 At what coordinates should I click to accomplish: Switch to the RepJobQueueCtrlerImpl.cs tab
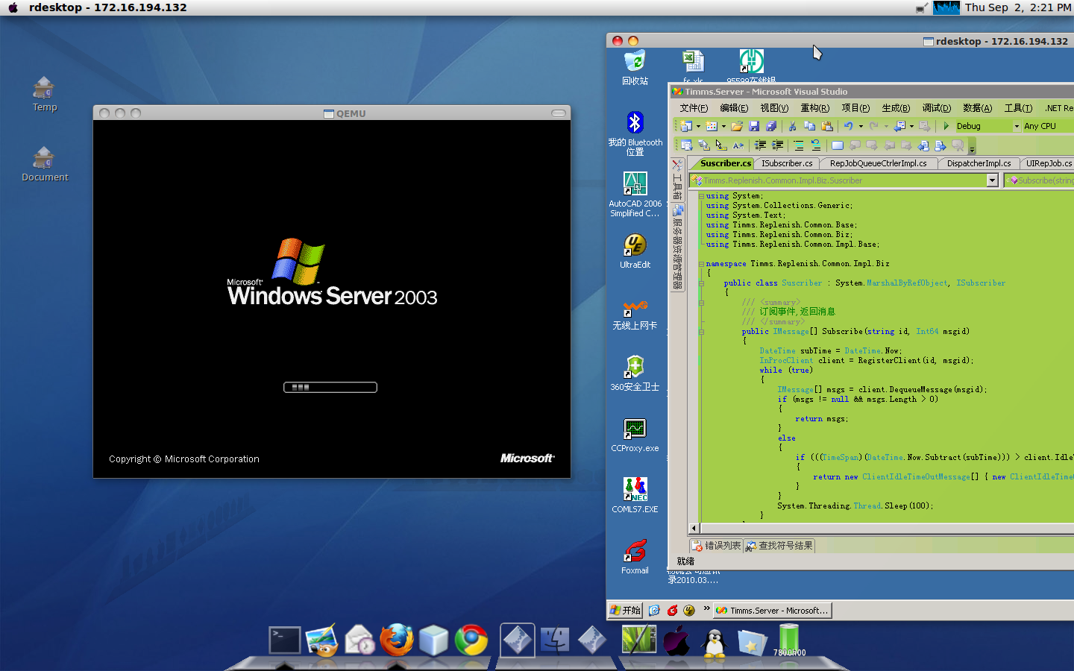[878, 163]
